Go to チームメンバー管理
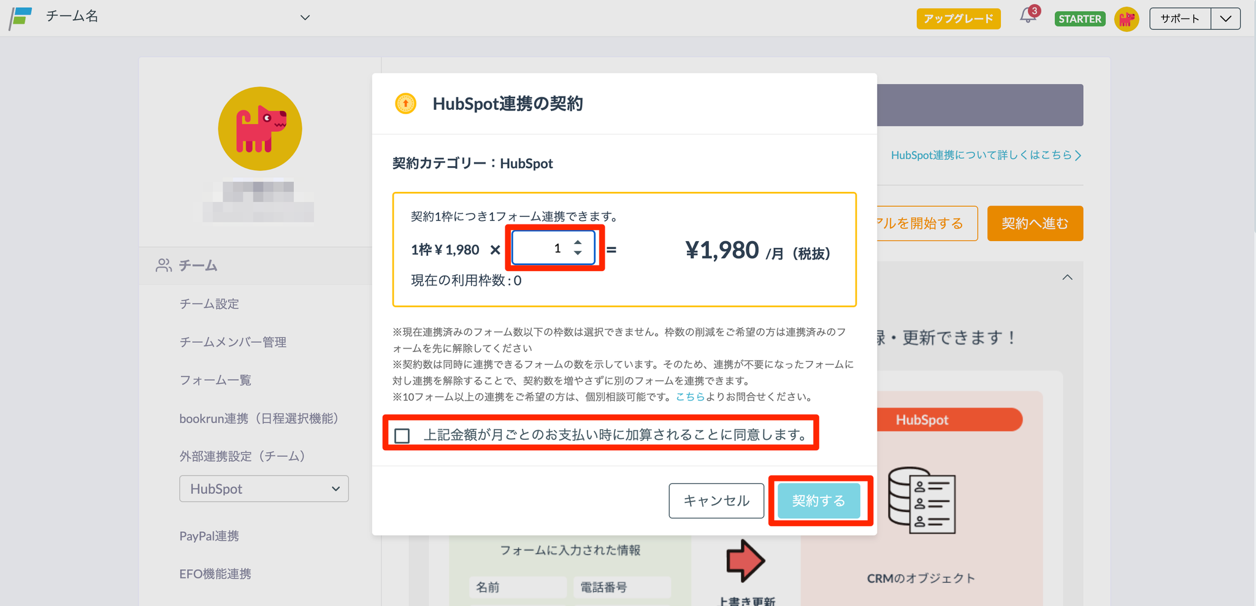The image size is (1256, 606). pyautogui.click(x=233, y=342)
